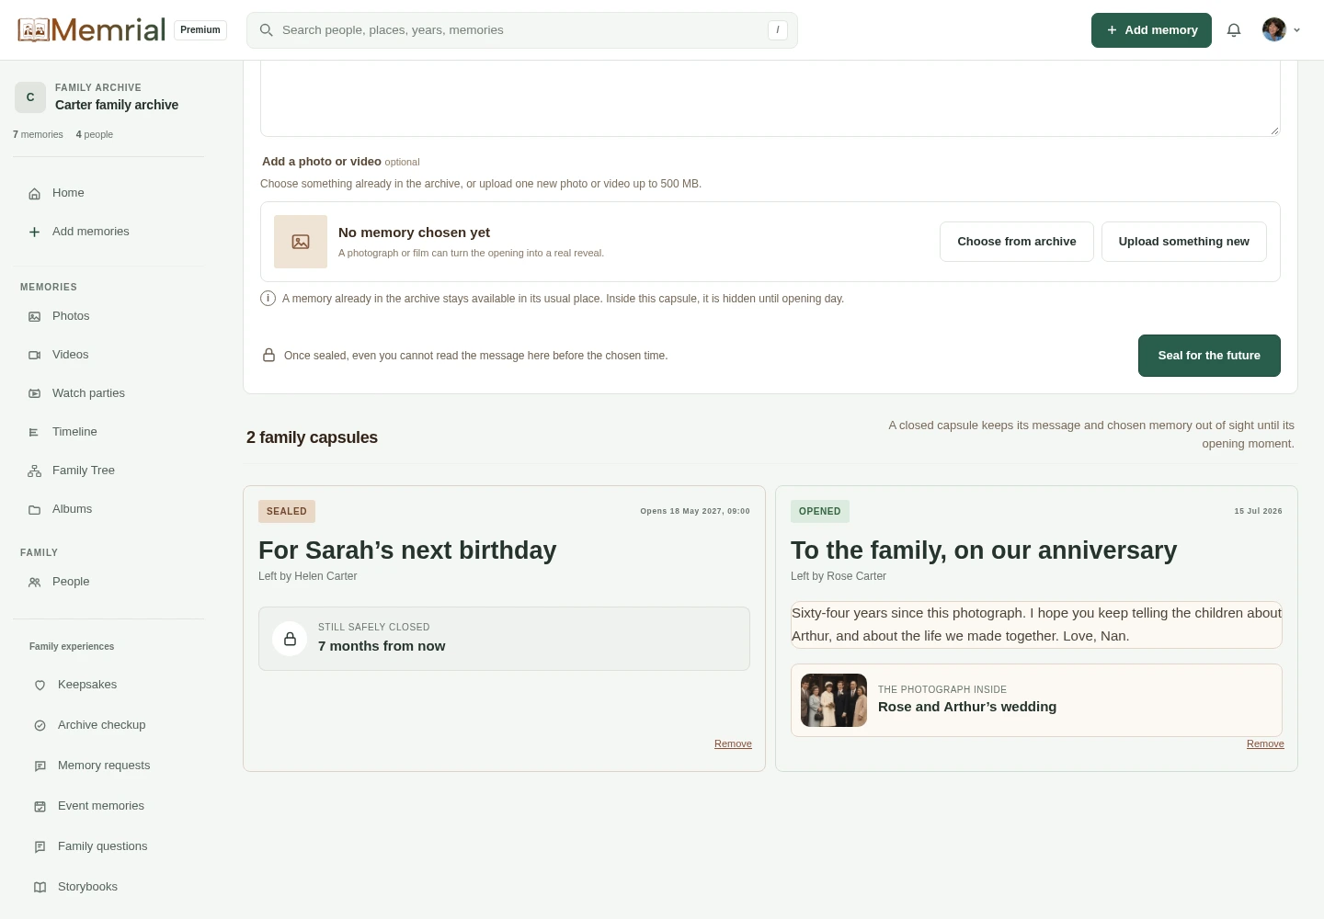1324x919 pixels.
Task: Click the OPENED status badge
Action: coord(820,512)
